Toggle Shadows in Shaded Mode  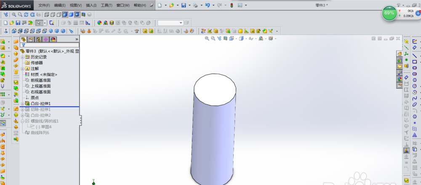pos(77,14)
